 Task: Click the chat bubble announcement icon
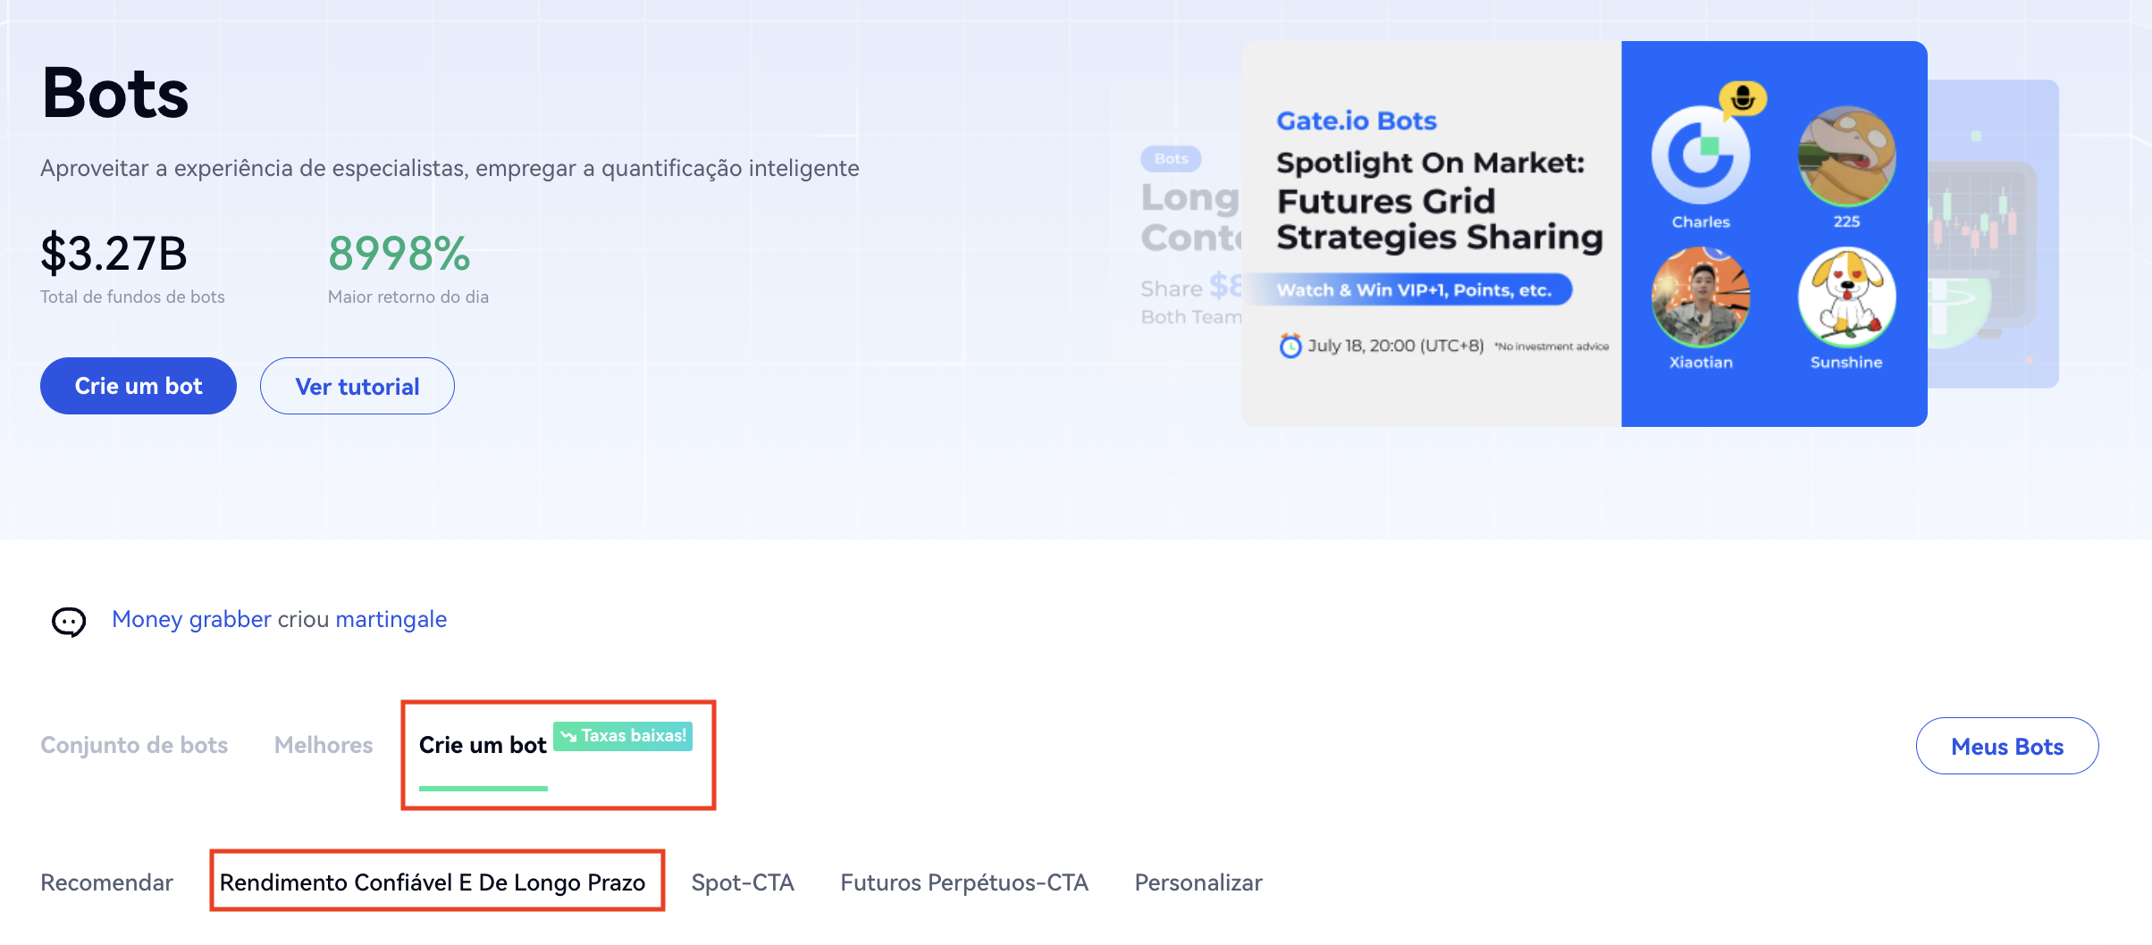coord(69,621)
